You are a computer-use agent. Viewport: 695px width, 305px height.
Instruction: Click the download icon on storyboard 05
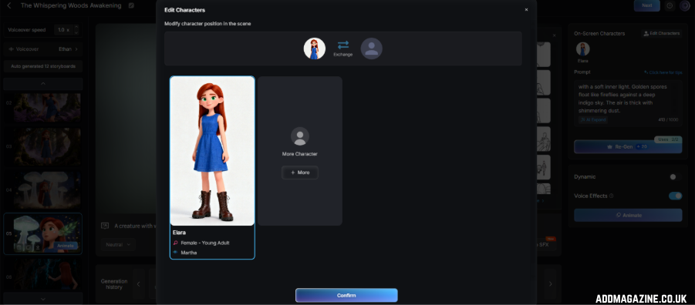click(x=38, y=247)
